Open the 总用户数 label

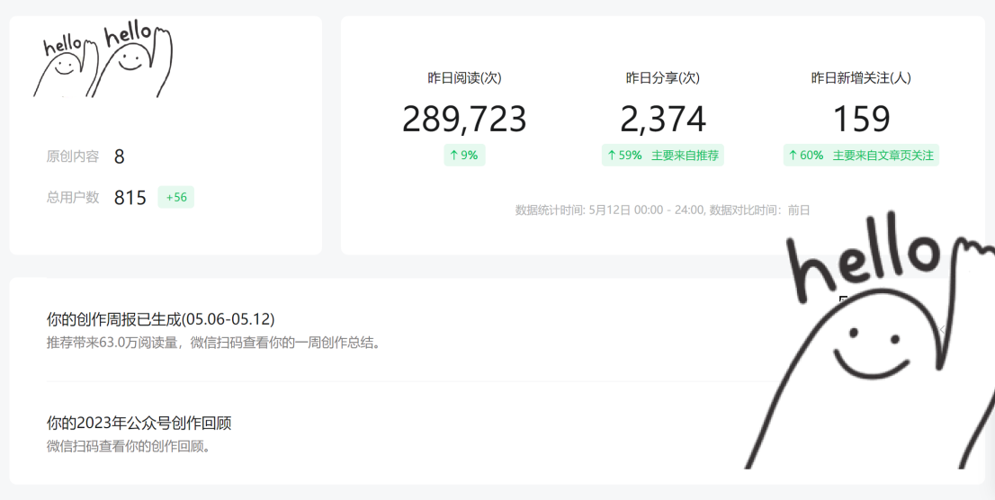pos(73,197)
